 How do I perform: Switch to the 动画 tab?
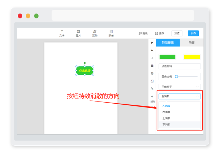point(191,42)
